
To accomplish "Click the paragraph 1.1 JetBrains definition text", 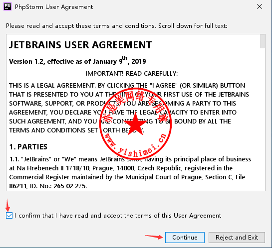I will point(130,172).
